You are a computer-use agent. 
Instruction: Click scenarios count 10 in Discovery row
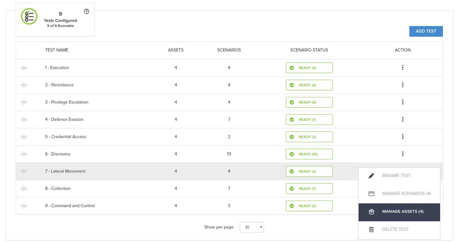[229, 154]
